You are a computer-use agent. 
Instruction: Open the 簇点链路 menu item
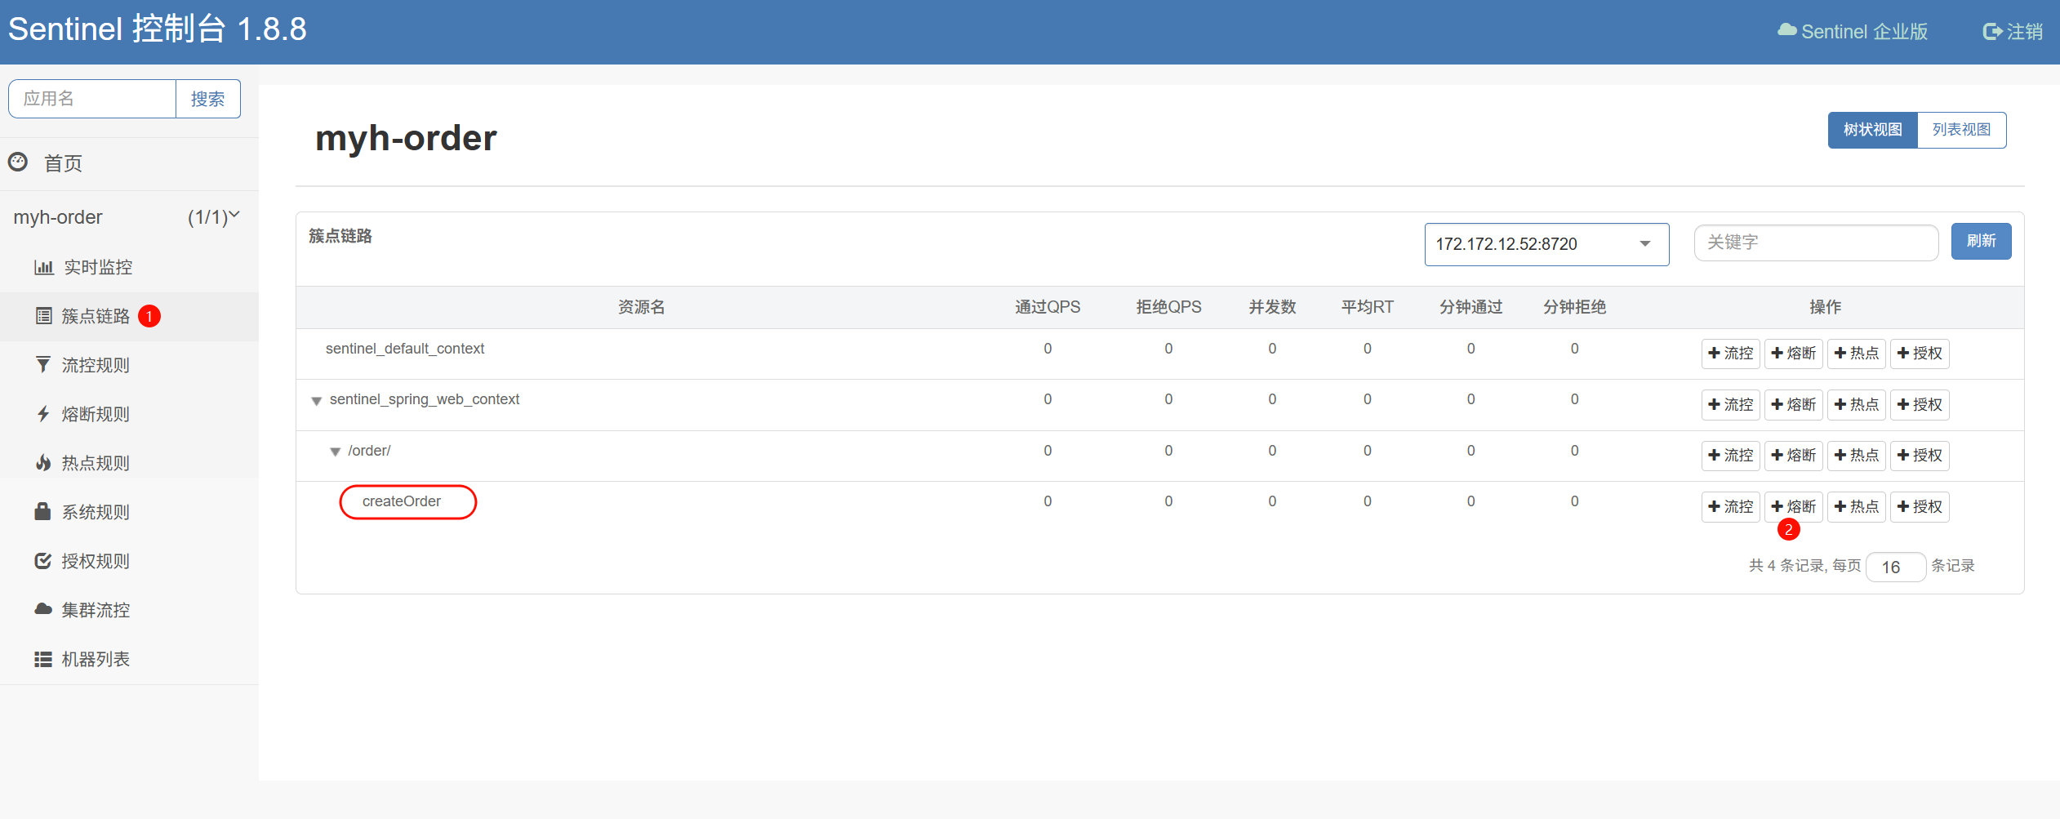(x=96, y=316)
